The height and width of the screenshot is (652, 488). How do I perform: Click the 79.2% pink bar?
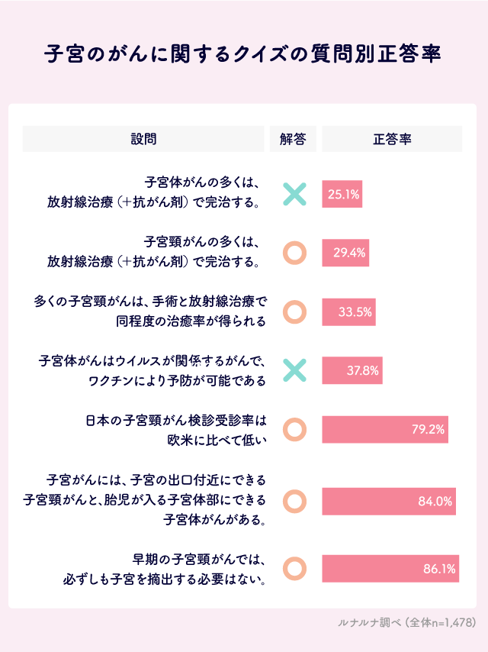[x=385, y=429]
